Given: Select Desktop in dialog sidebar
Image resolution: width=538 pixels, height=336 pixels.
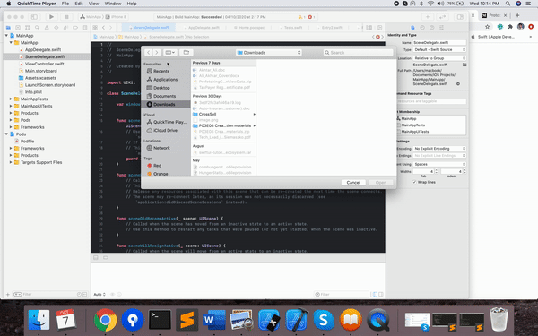Looking at the screenshot, I should pos(161,88).
